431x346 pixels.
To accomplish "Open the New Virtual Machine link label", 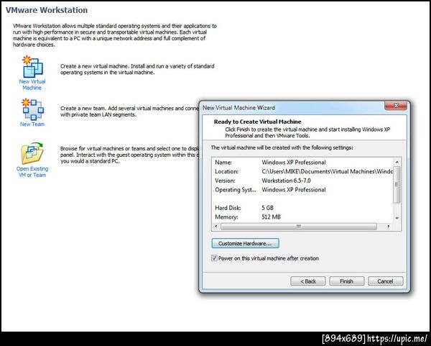I will [32, 84].
